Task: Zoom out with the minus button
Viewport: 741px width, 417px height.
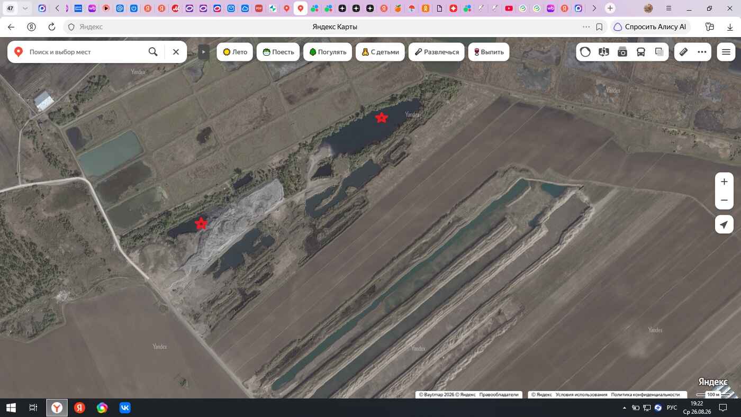Action: click(x=724, y=201)
